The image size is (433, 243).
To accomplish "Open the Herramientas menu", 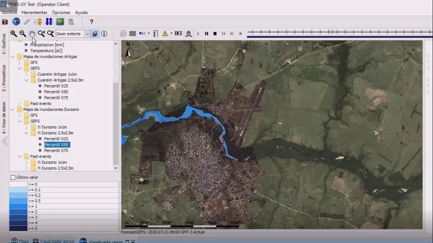I will click(x=34, y=12).
